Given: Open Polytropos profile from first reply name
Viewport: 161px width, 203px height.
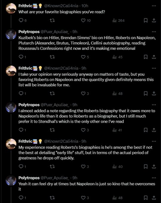Looking at the screenshot, I should tap(29, 32).
